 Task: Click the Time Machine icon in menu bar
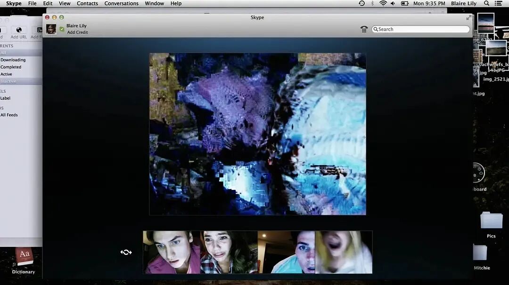click(x=361, y=4)
